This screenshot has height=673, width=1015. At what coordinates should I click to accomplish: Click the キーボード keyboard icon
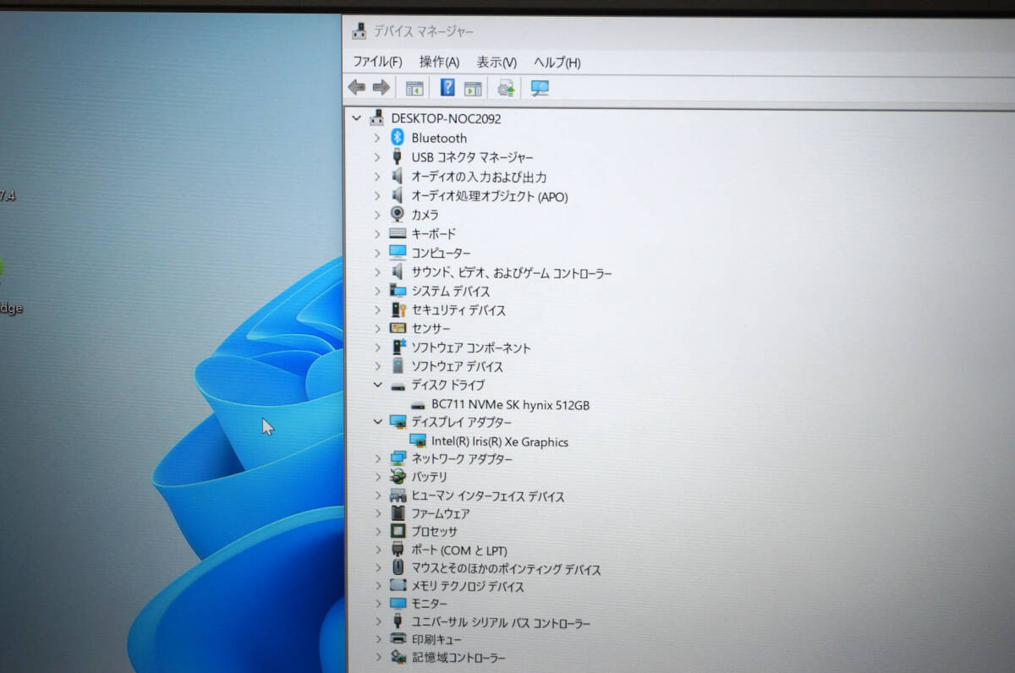coord(398,233)
